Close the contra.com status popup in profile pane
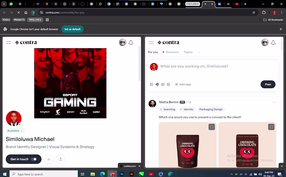Image resolution: width=286 pixels, height=177 pixels. click(139, 166)
